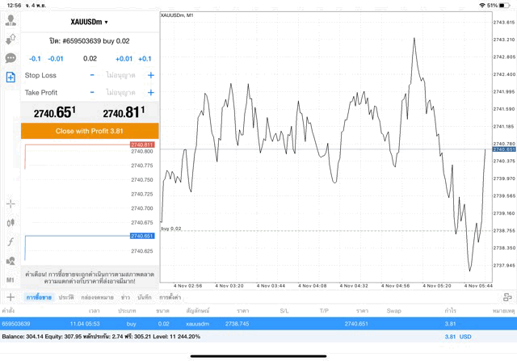
Task: Tap the Stop Loss value field
Action: click(121, 75)
